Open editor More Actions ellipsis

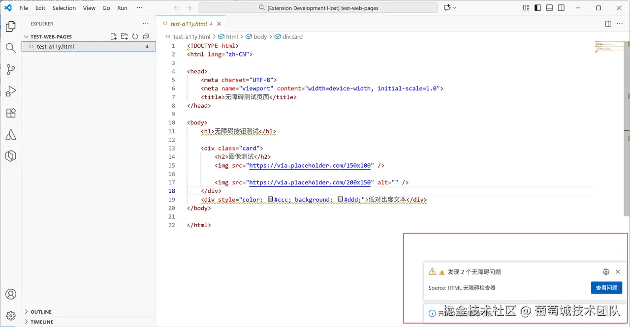click(620, 24)
